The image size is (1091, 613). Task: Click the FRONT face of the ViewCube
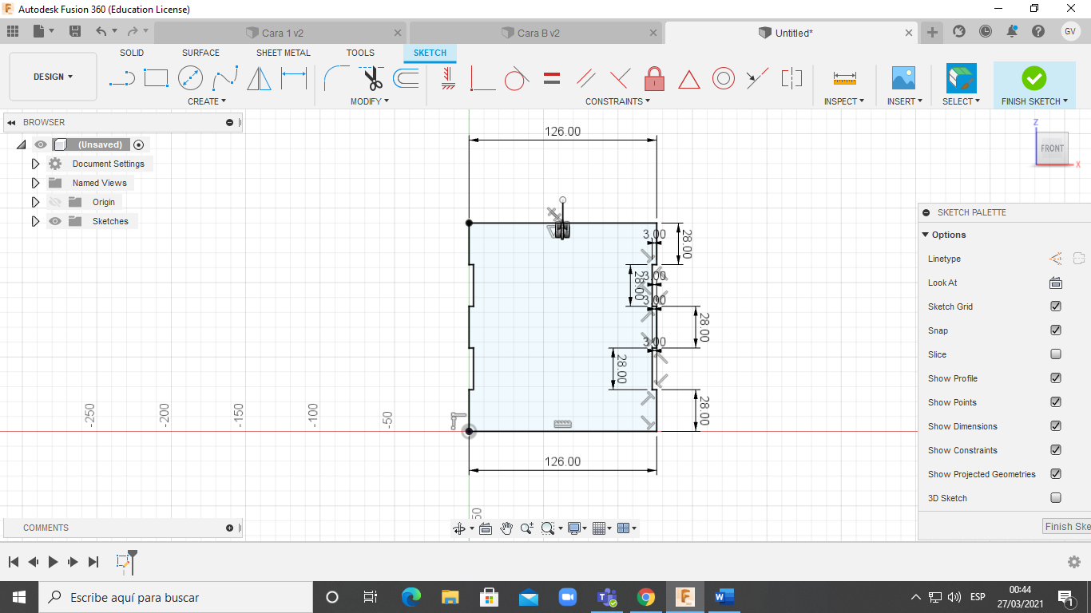[x=1052, y=148]
